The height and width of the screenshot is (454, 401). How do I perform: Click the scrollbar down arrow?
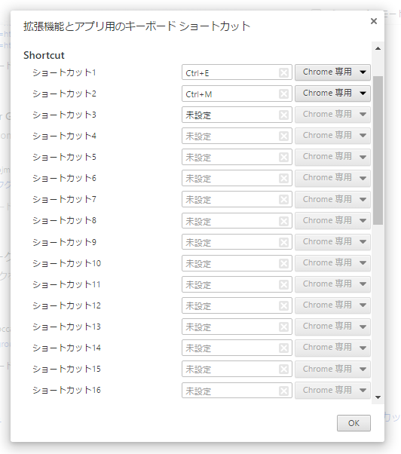378,397
